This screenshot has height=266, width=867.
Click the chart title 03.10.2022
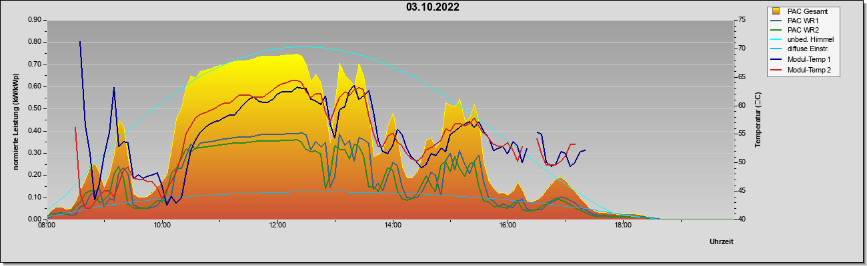point(433,8)
